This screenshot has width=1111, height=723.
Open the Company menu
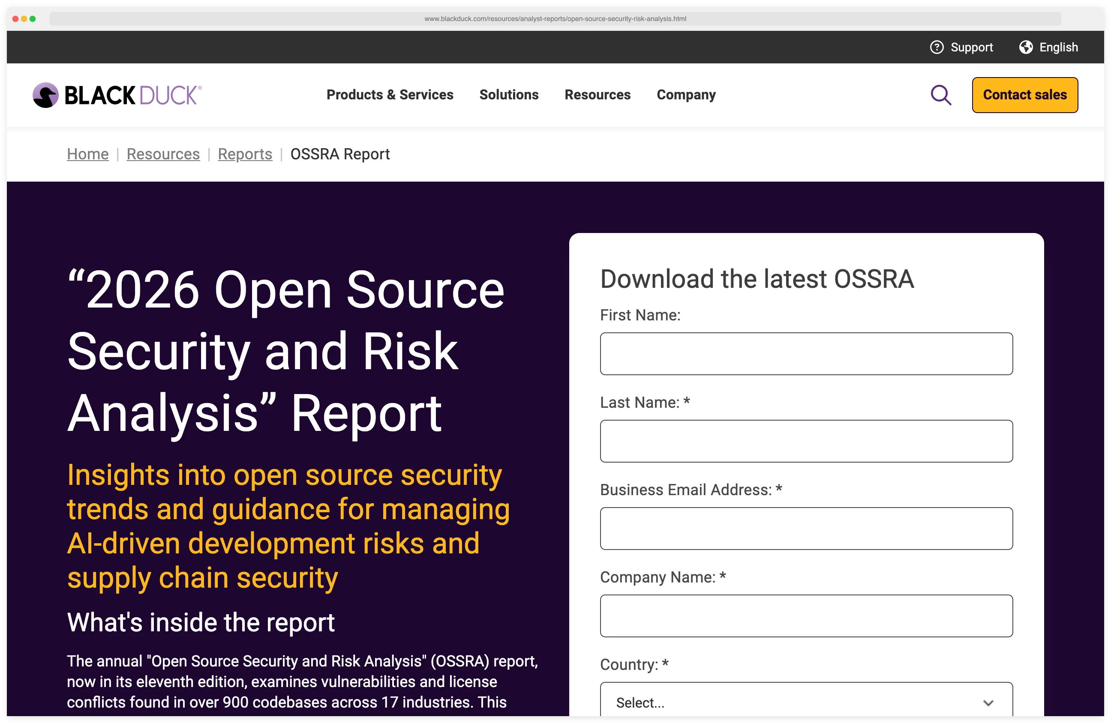click(x=686, y=95)
